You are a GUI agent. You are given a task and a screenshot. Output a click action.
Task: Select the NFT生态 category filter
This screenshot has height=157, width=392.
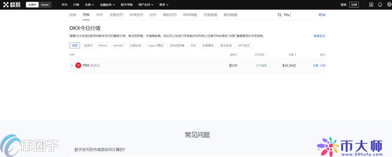tap(244, 46)
